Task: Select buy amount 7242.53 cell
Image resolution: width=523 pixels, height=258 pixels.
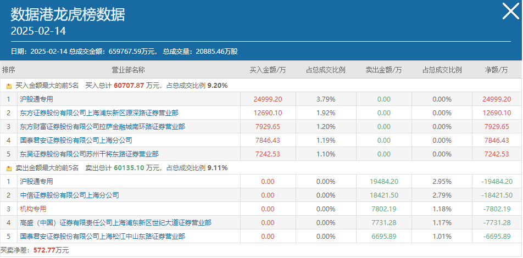Action: (x=268, y=154)
